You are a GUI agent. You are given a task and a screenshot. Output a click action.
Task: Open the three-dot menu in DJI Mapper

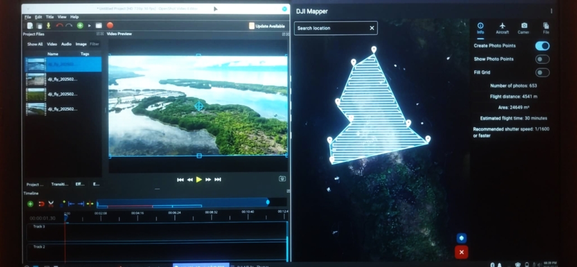pos(551,11)
